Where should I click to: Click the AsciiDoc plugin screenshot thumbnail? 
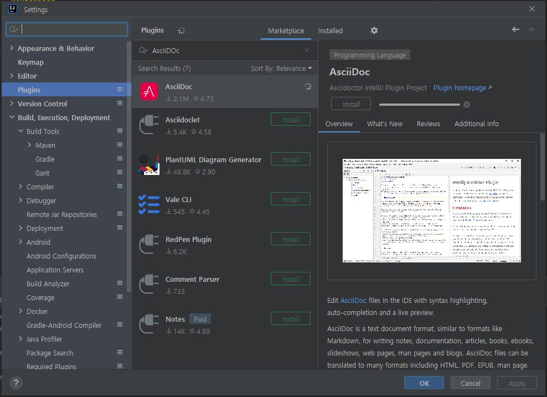point(431,211)
